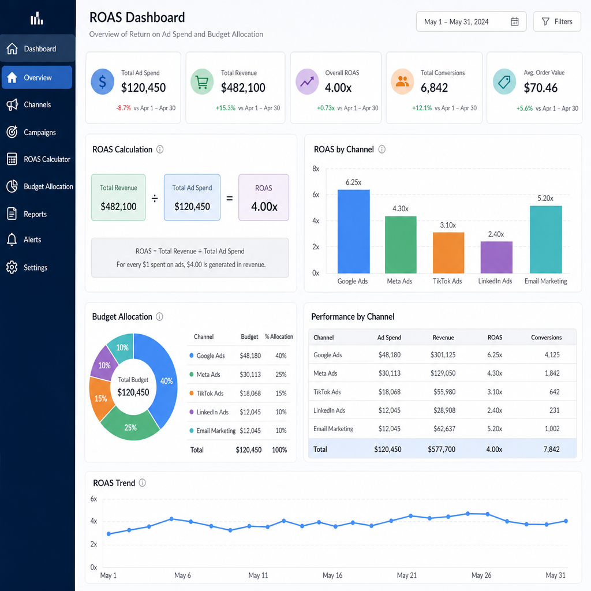
Task: Click Email Marketing in the budget legend
Action: 216,431
